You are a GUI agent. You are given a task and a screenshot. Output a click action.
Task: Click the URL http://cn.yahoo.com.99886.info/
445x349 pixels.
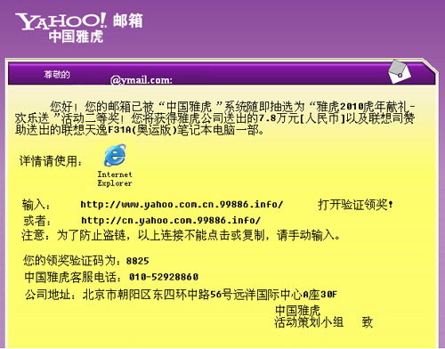click(171, 220)
